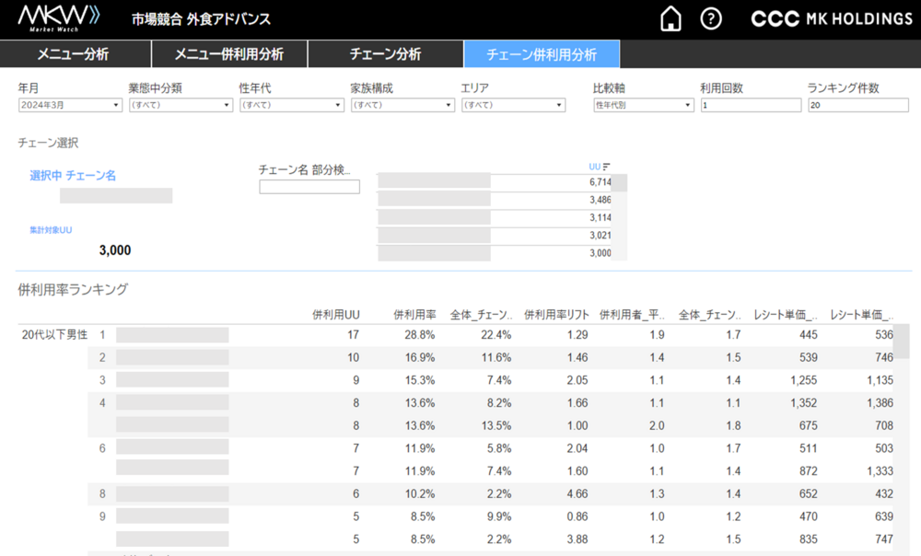Image resolution: width=921 pixels, height=556 pixels.
Task: Expand the 家族構成 dropdown
Action: pyautogui.click(x=402, y=106)
